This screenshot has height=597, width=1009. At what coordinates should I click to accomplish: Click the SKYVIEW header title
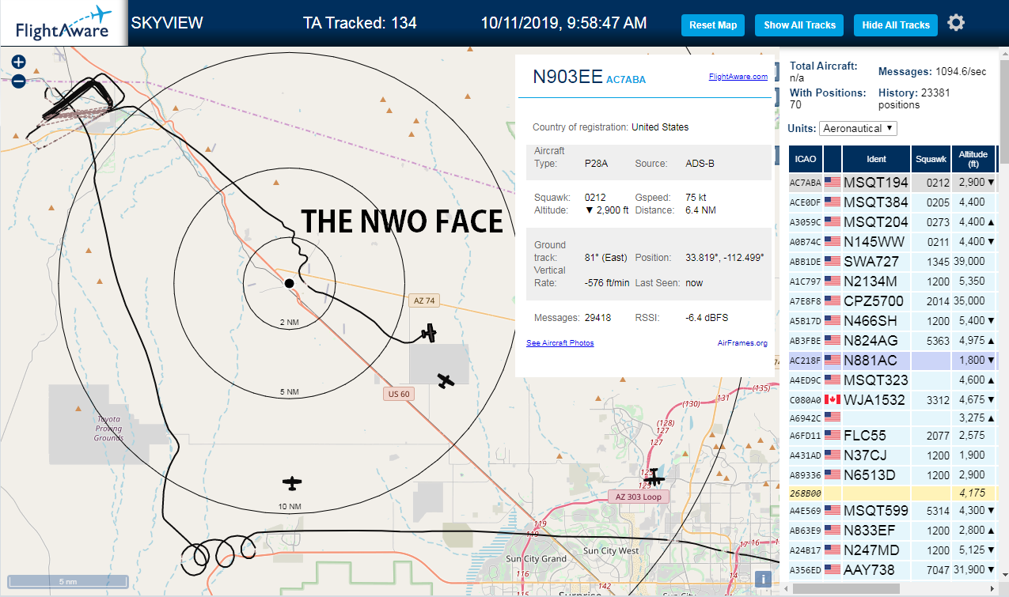pos(167,23)
